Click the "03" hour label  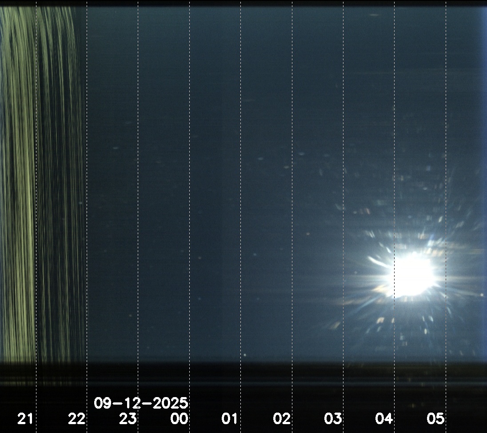click(333, 418)
